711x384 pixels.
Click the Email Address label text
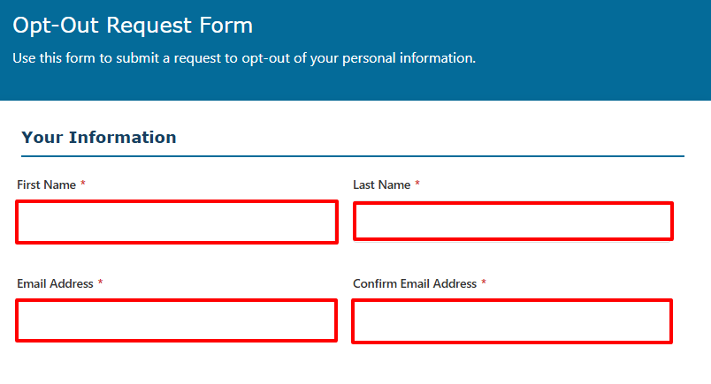pyautogui.click(x=55, y=284)
